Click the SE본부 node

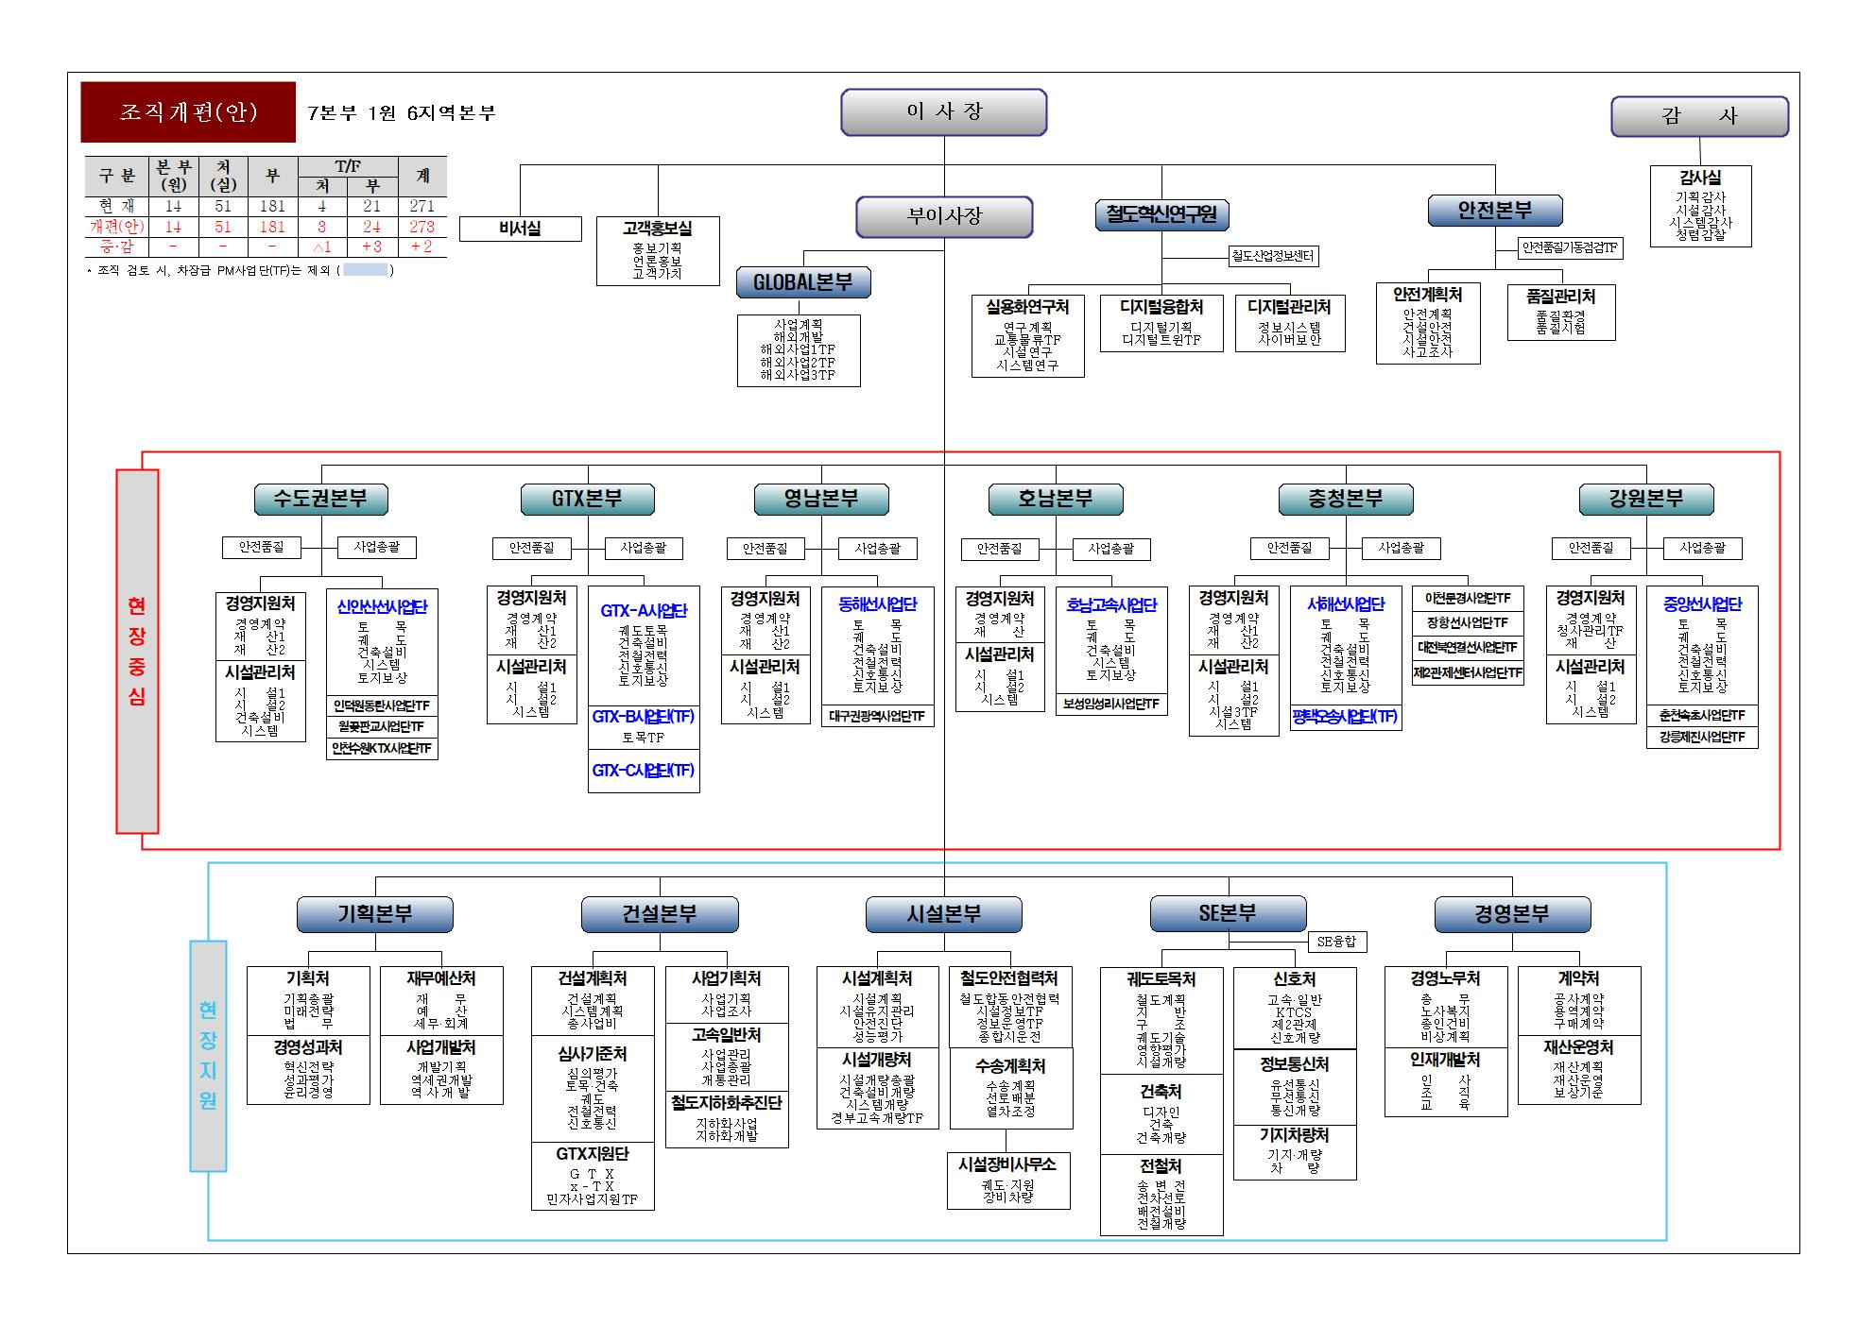tap(1228, 913)
